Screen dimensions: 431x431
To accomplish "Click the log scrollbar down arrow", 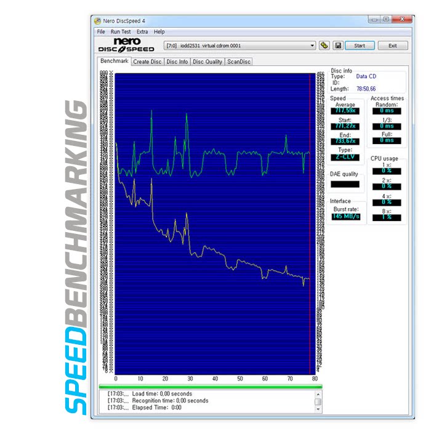I will [x=318, y=409].
